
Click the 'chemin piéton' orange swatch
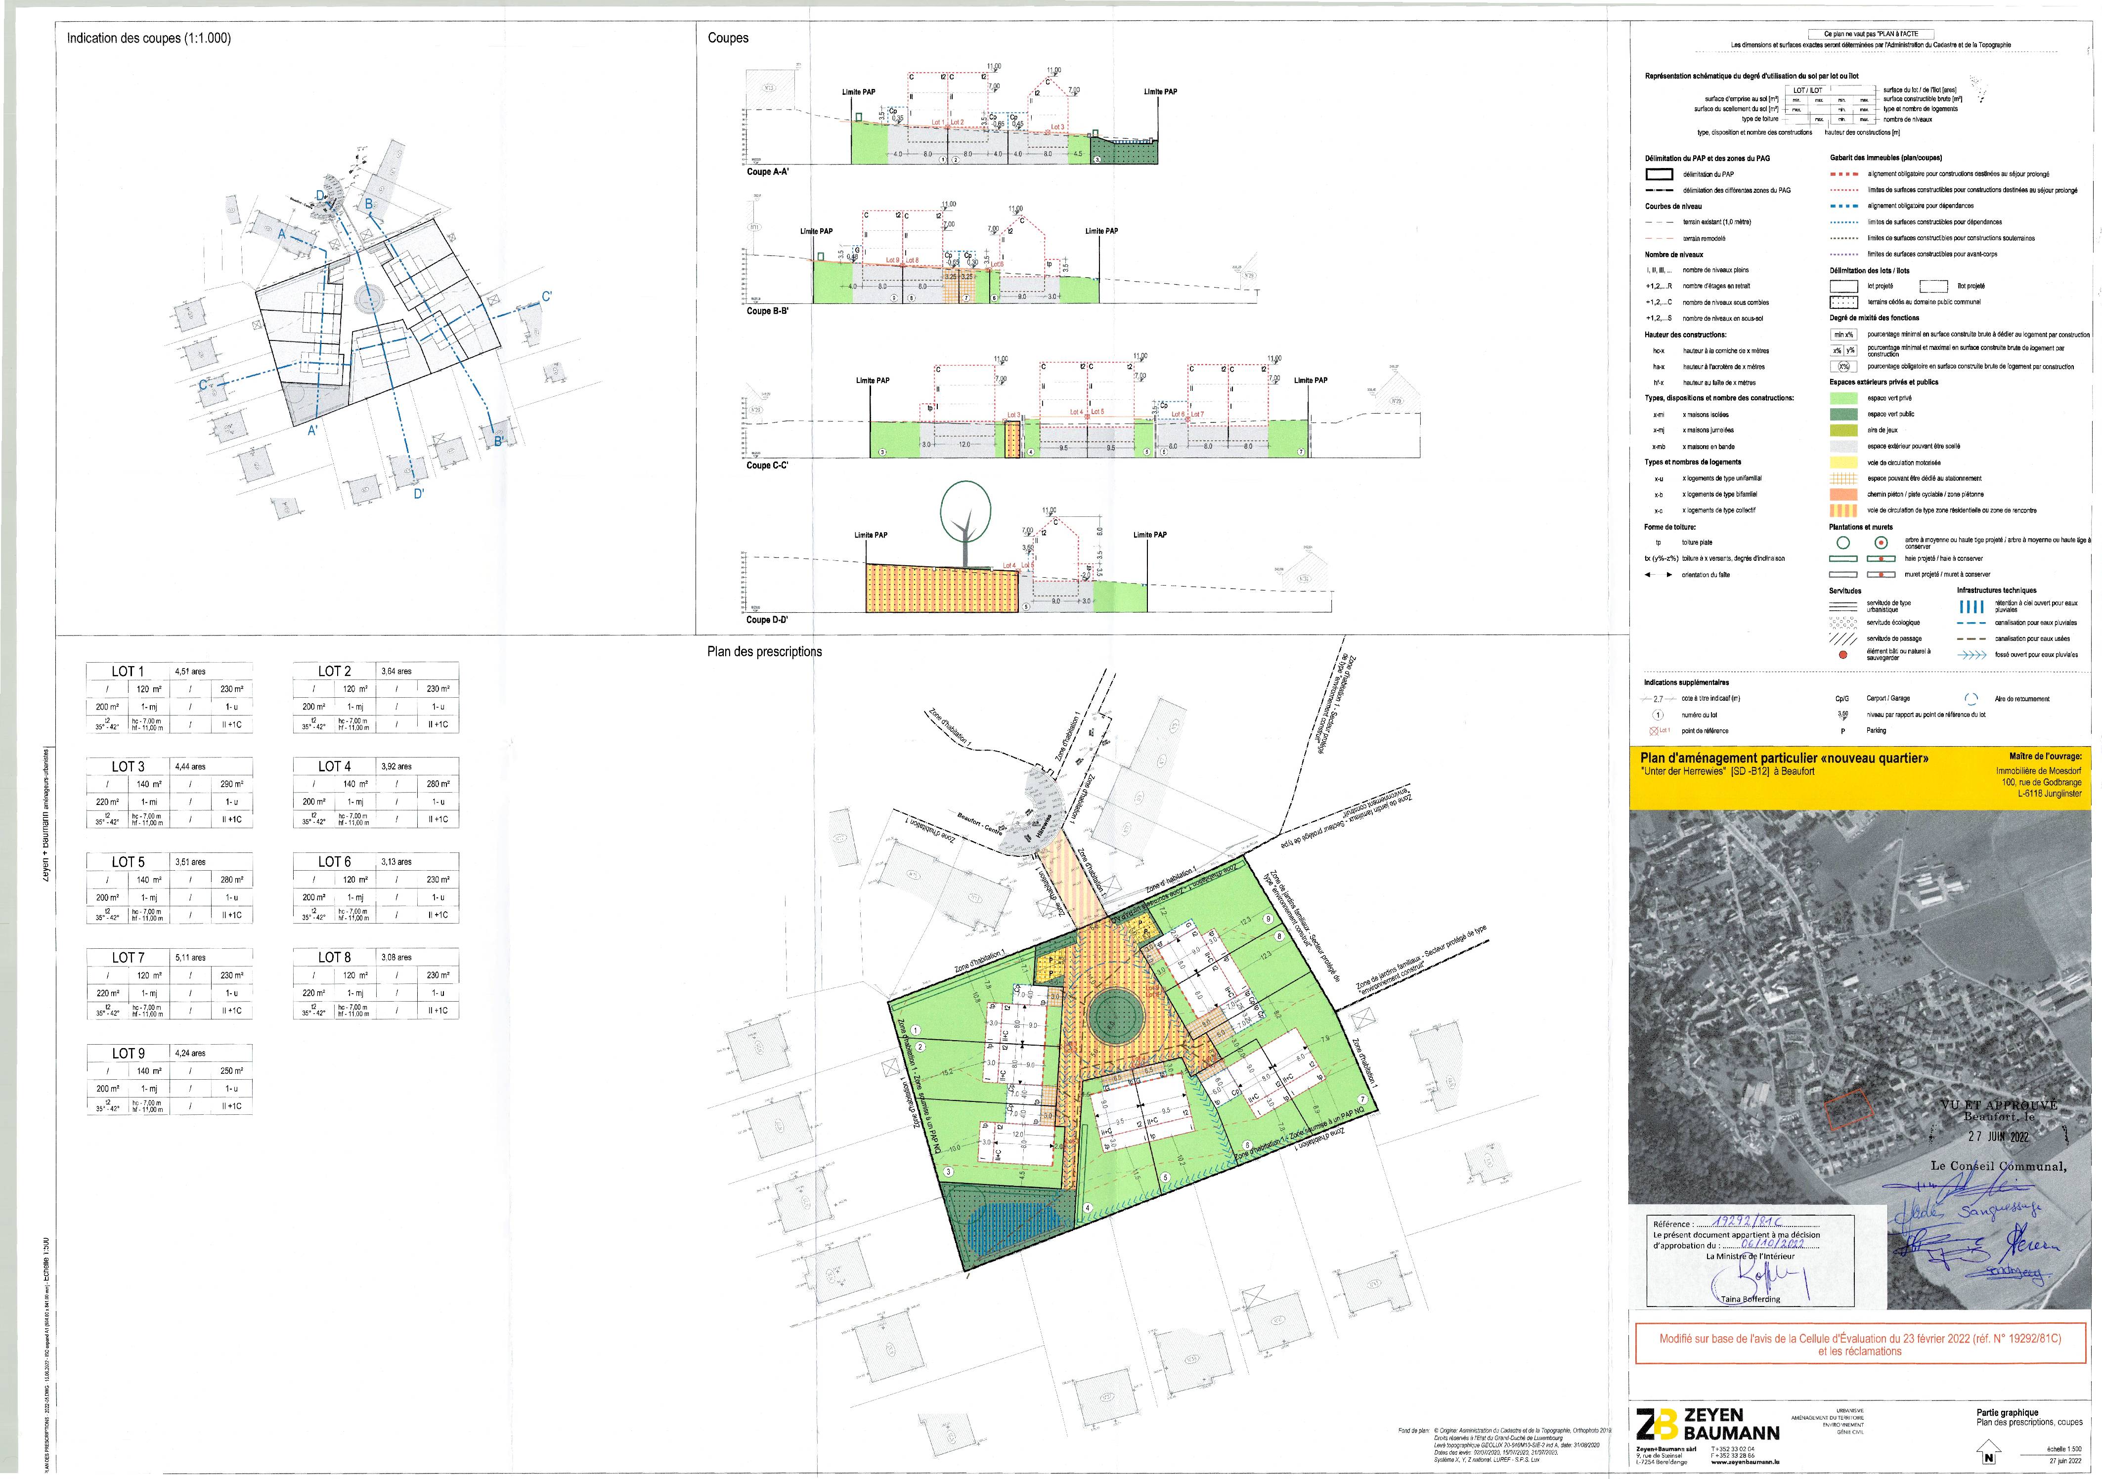pos(1843,494)
